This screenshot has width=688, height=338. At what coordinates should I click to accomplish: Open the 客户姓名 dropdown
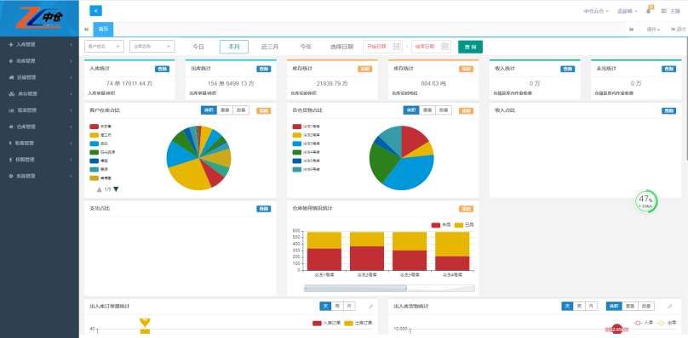[x=104, y=47]
